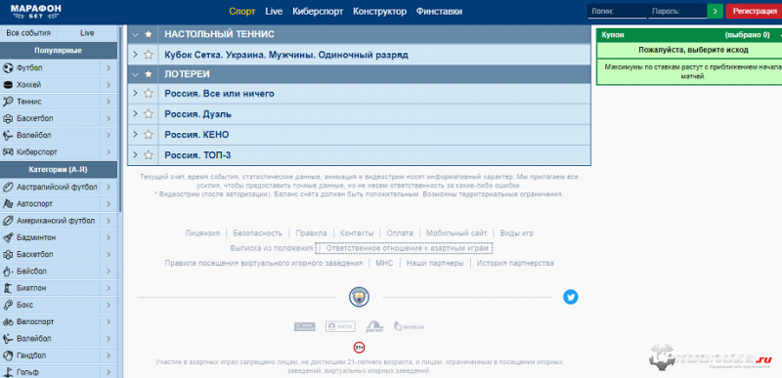Viewport: 782px width, 378px height.
Task: Toggle favorite star for Кубок Сетка Украина
Action: 149,55
